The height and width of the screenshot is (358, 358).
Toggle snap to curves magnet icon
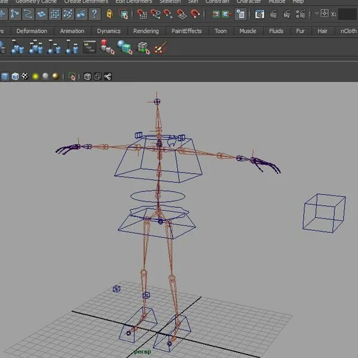(155, 14)
